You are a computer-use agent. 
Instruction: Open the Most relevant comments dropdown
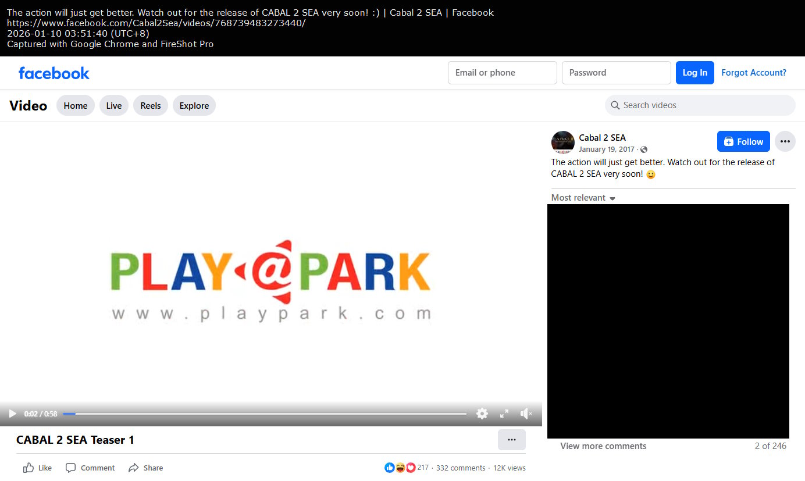(x=582, y=198)
